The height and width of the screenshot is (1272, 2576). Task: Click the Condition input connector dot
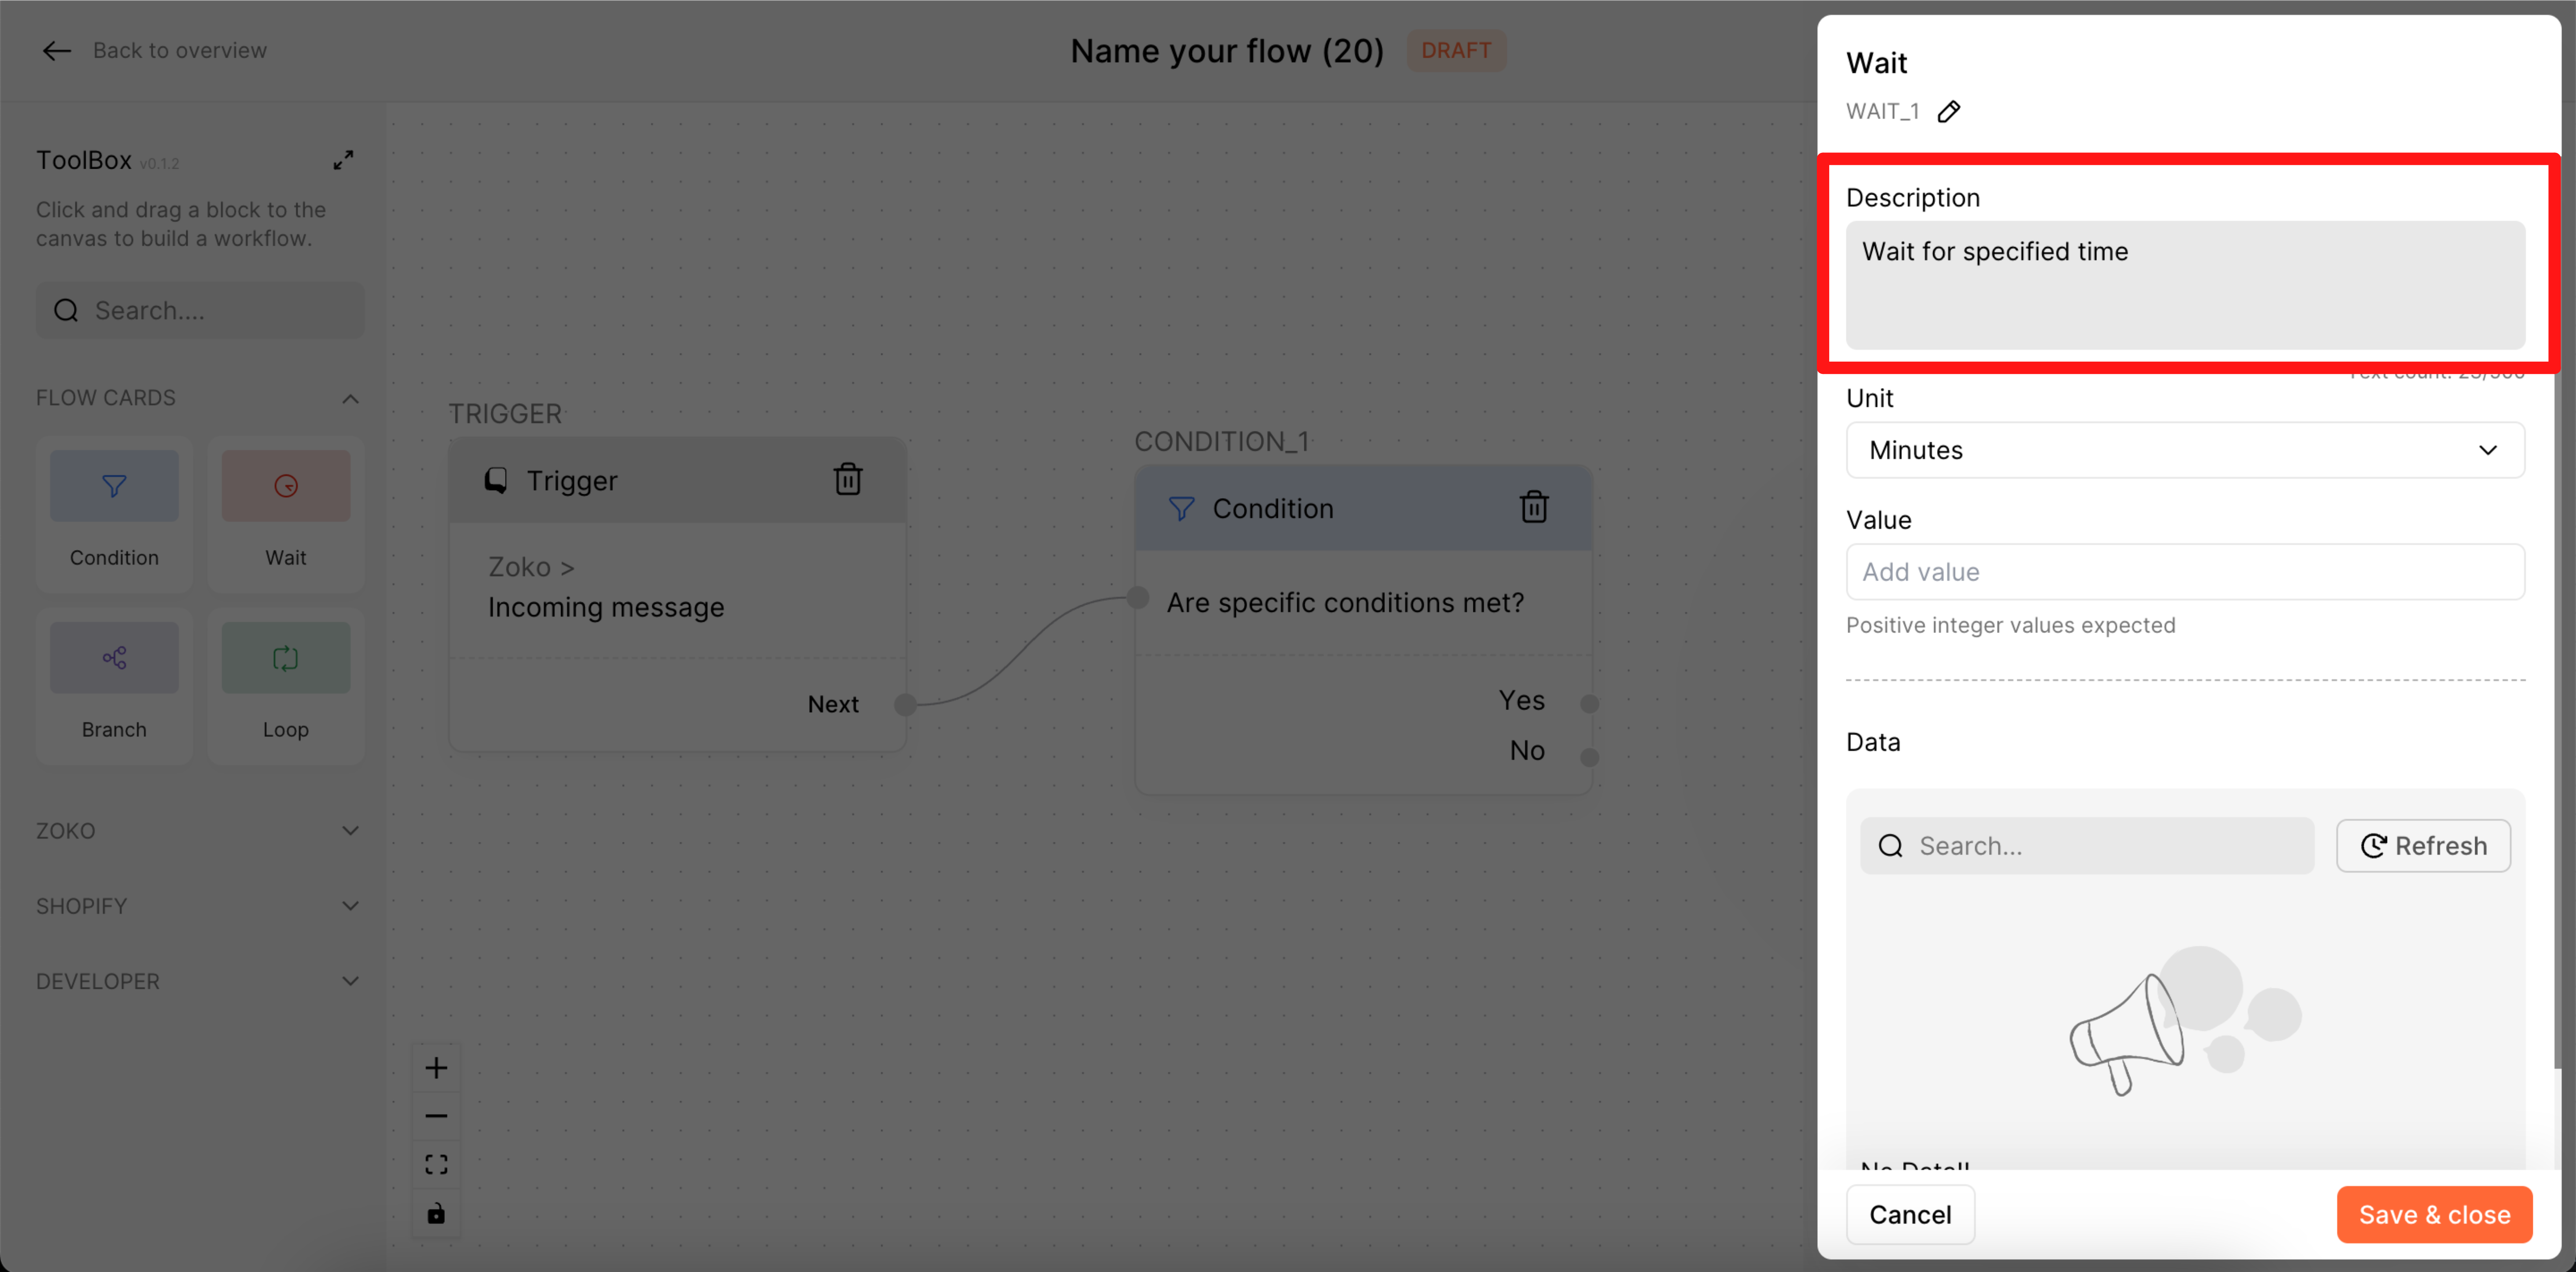click(1137, 598)
